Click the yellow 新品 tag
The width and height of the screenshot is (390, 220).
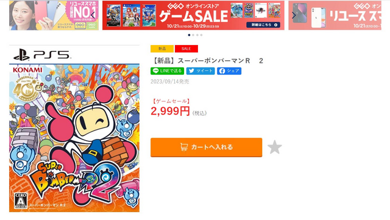tap(162, 49)
